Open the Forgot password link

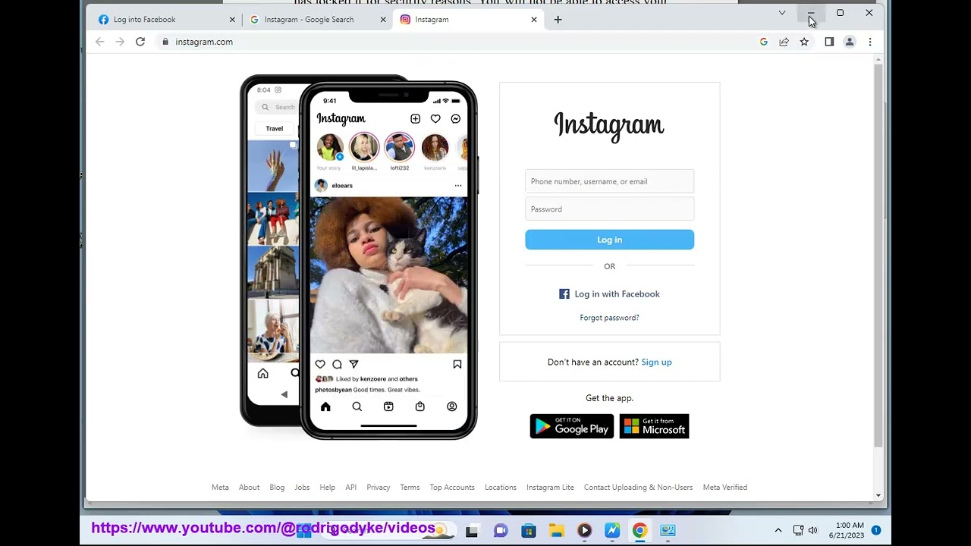[609, 318]
